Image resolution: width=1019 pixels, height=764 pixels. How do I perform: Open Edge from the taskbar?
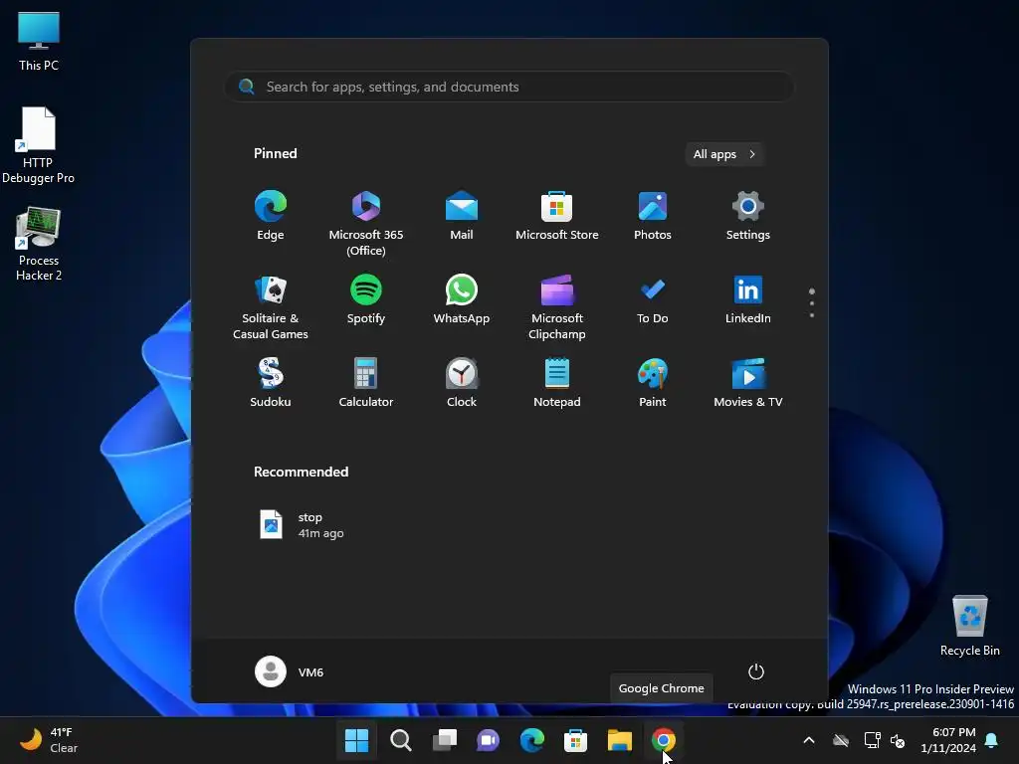pos(531,740)
